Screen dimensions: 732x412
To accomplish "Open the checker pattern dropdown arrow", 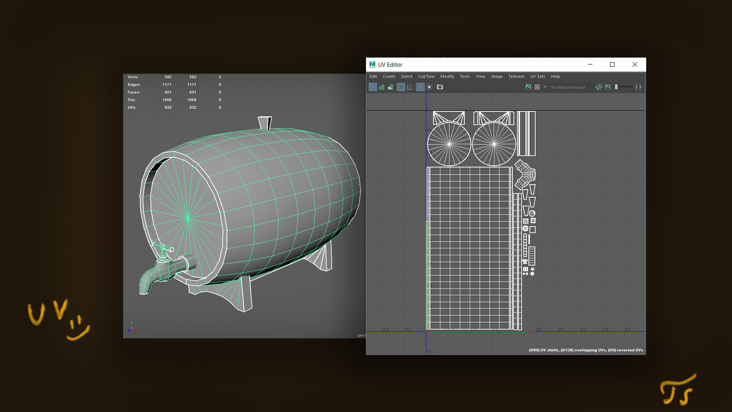I will click(545, 87).
